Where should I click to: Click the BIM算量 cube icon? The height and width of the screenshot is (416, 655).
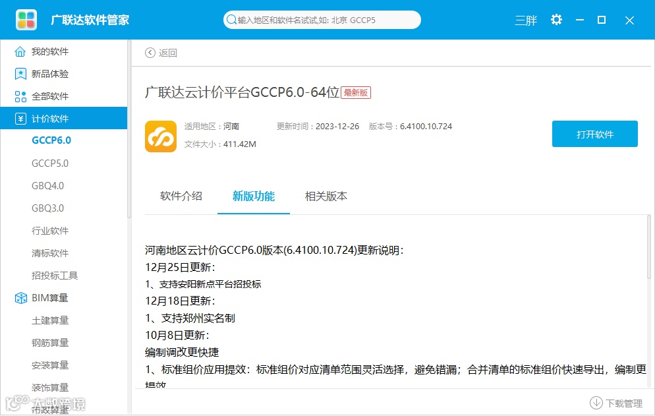point(20,298)
